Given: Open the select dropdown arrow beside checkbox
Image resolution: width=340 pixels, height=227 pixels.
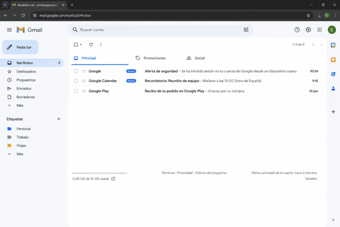Looking at the screenshot, I should pyautogui.click(x=81, y=45).
